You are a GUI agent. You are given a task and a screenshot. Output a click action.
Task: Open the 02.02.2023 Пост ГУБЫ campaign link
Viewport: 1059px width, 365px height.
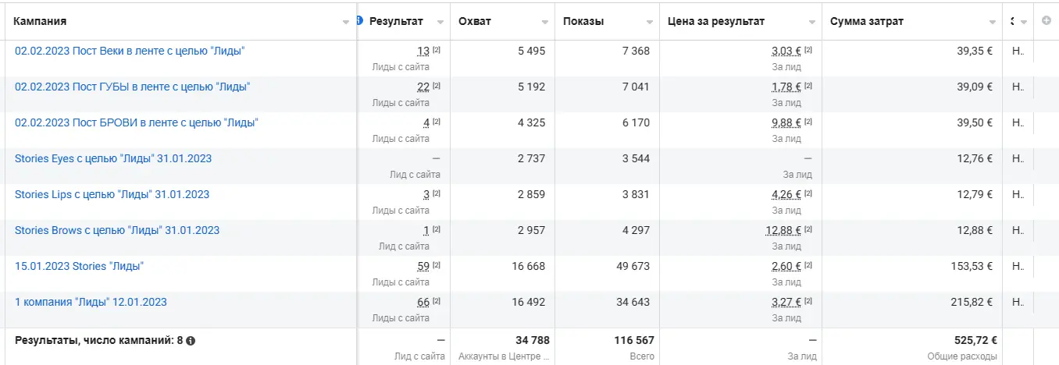(132, 87)
